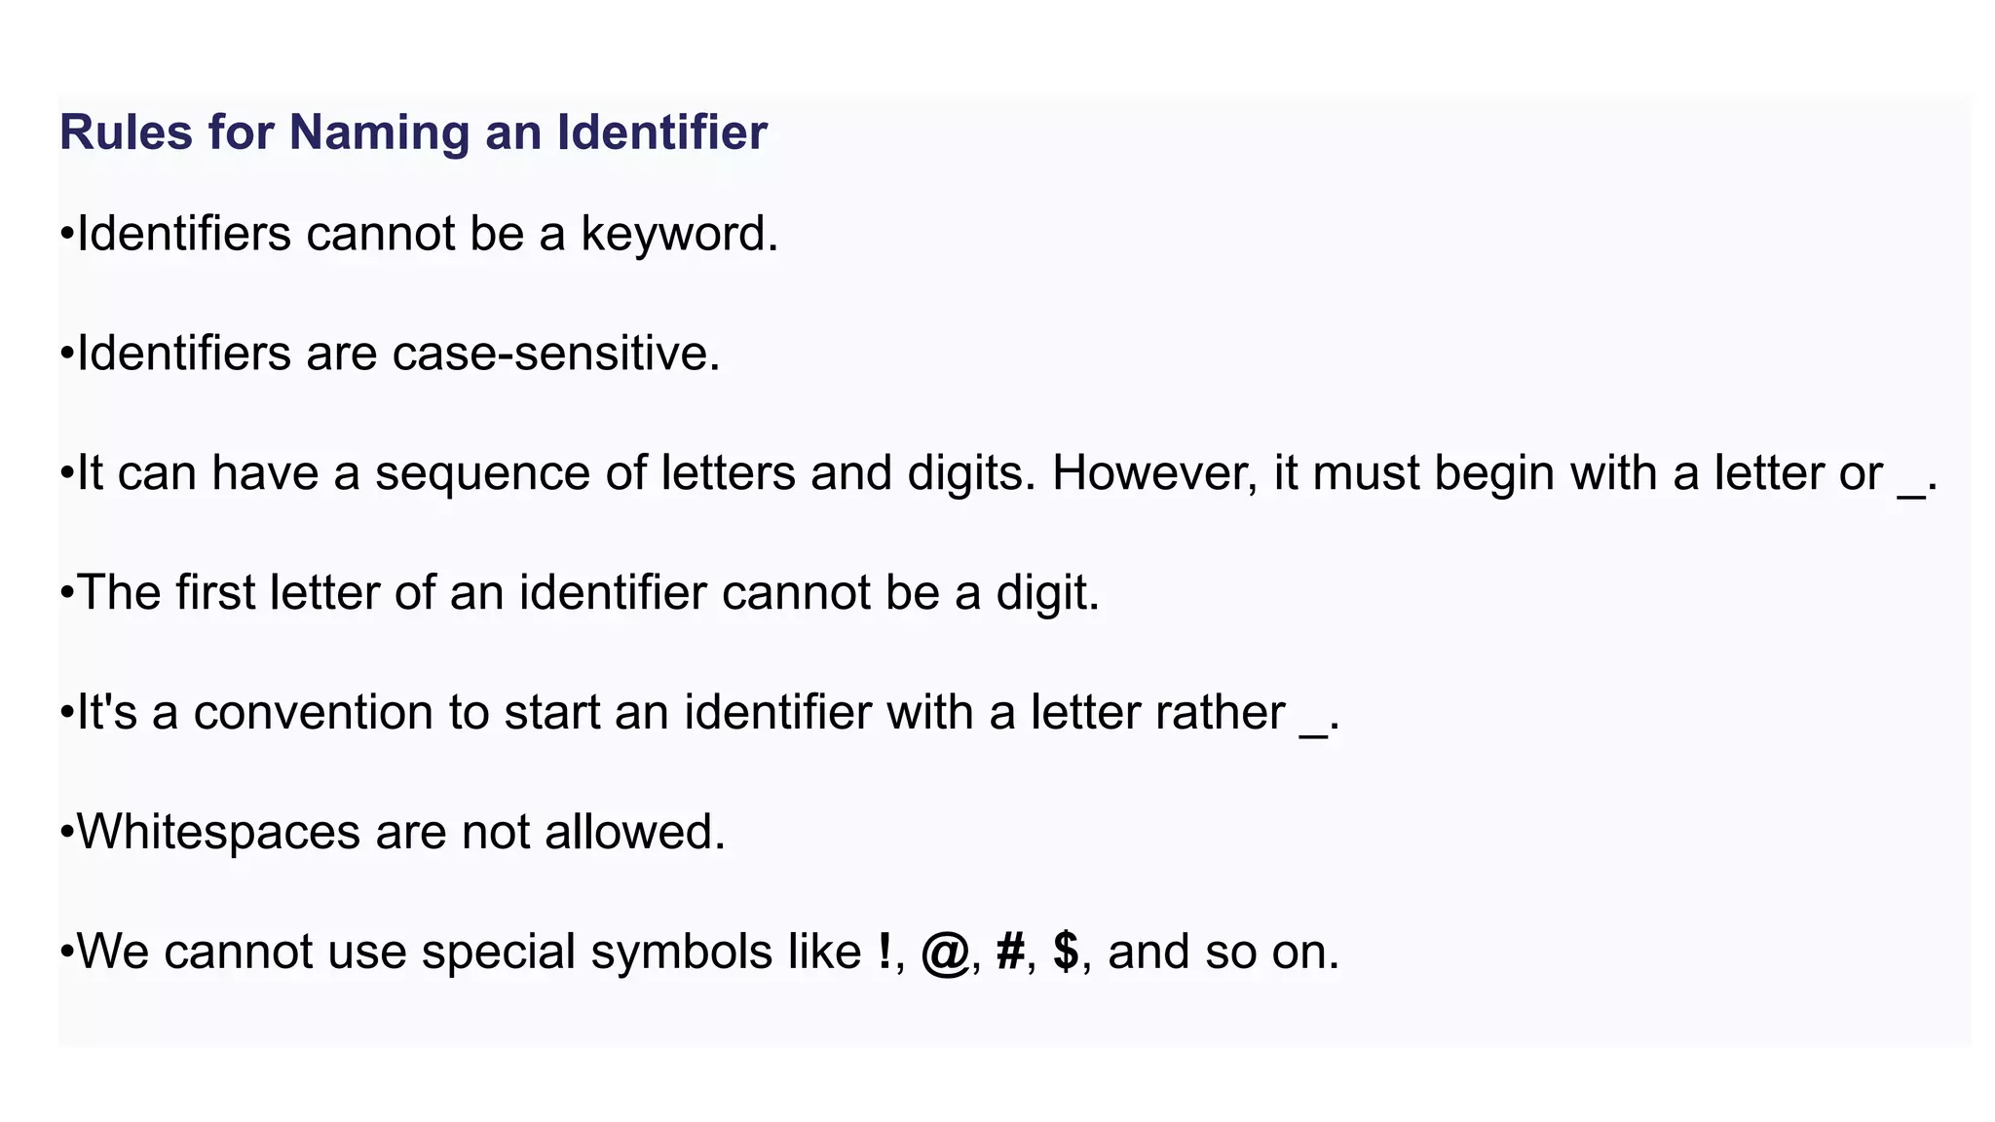This screenshot has width=1995, height=1122.
Task: Click the sentence about sequence of letters and digits
Action: (998, 474)
